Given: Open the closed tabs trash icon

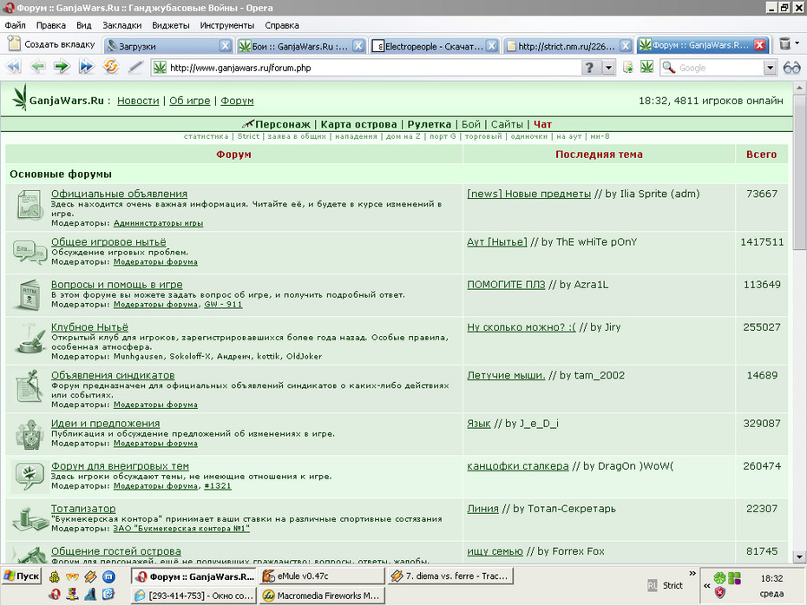Looking at the screenshot, I should pyautogui.click(x=784, y=43).
